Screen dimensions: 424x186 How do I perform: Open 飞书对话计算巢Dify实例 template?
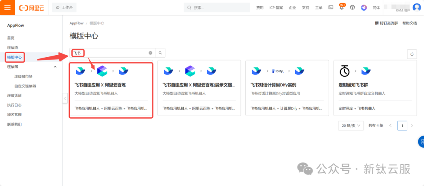point(287,88)
